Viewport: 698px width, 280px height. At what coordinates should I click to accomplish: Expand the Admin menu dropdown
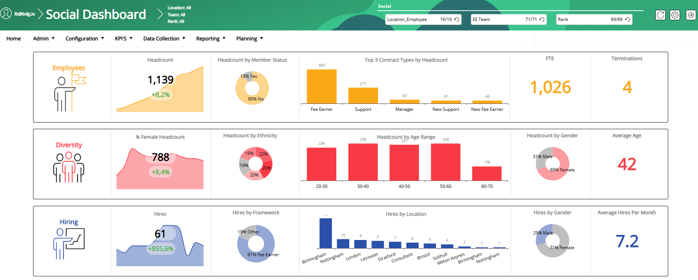[44, 39]
